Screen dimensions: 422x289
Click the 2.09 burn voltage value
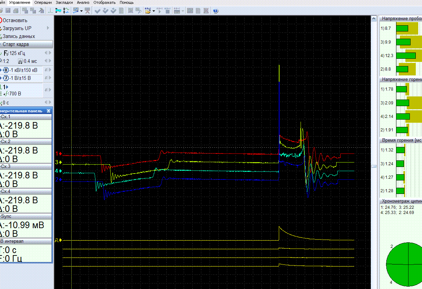point(389,103)
